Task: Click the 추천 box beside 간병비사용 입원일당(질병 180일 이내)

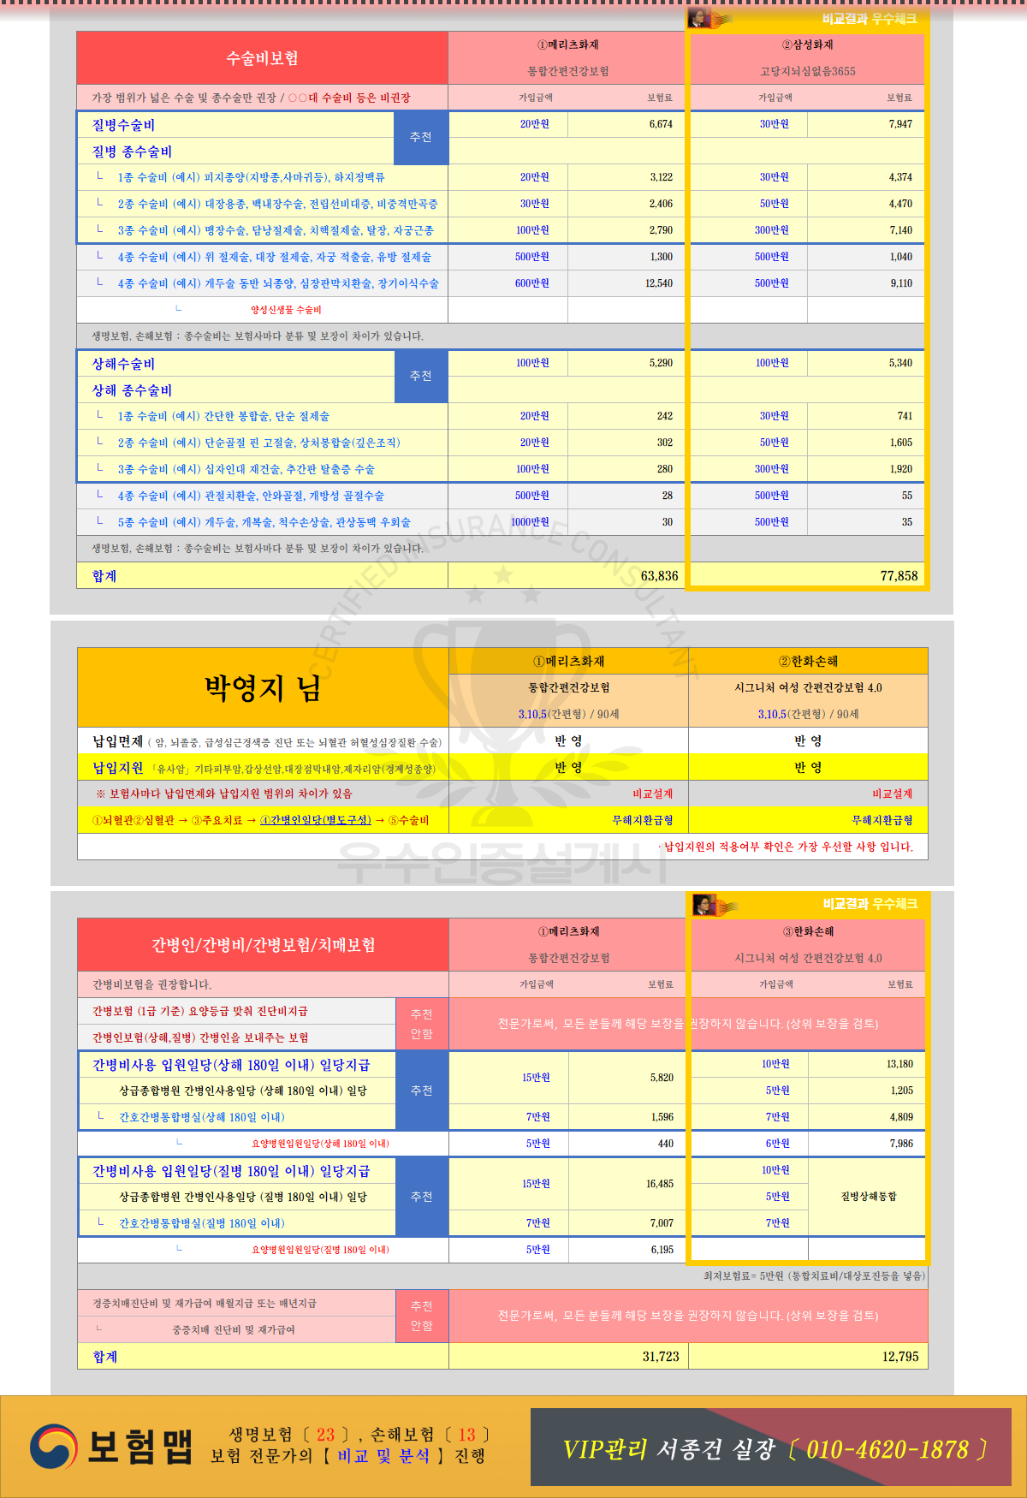Action: [x=422, y=1197]
